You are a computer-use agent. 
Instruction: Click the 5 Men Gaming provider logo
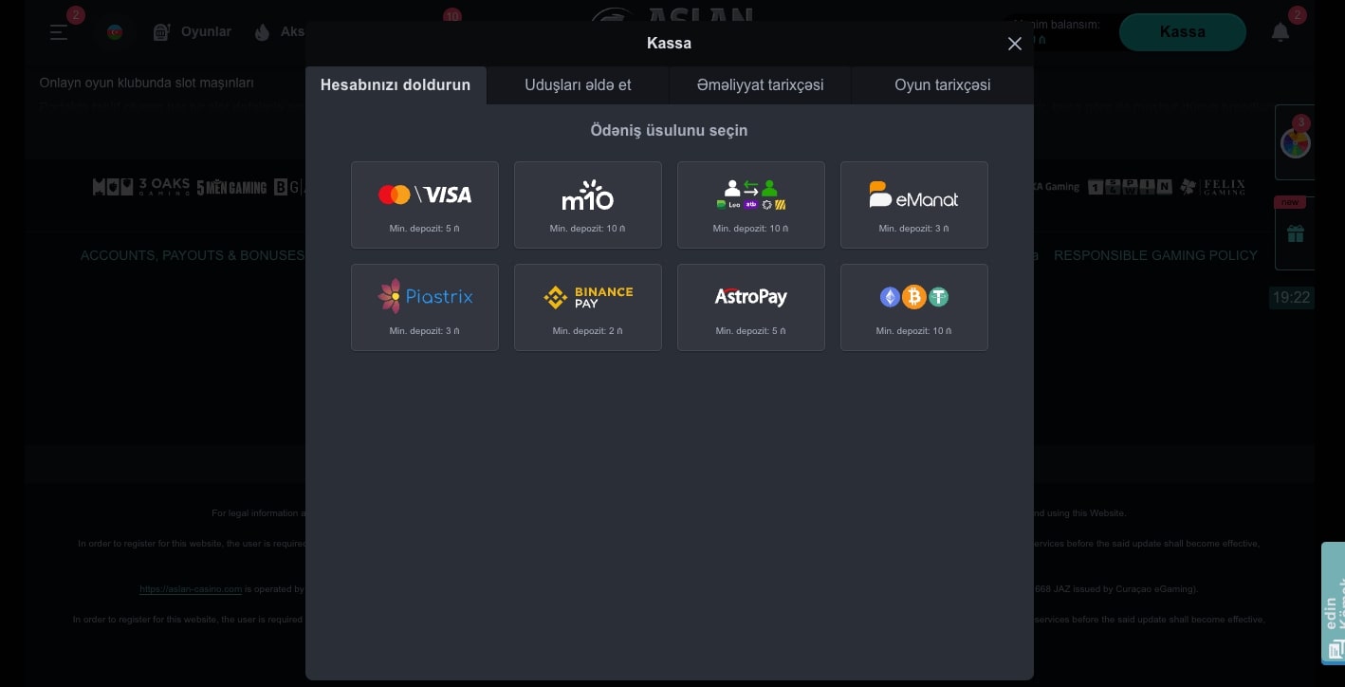click(x=231, y=187)
